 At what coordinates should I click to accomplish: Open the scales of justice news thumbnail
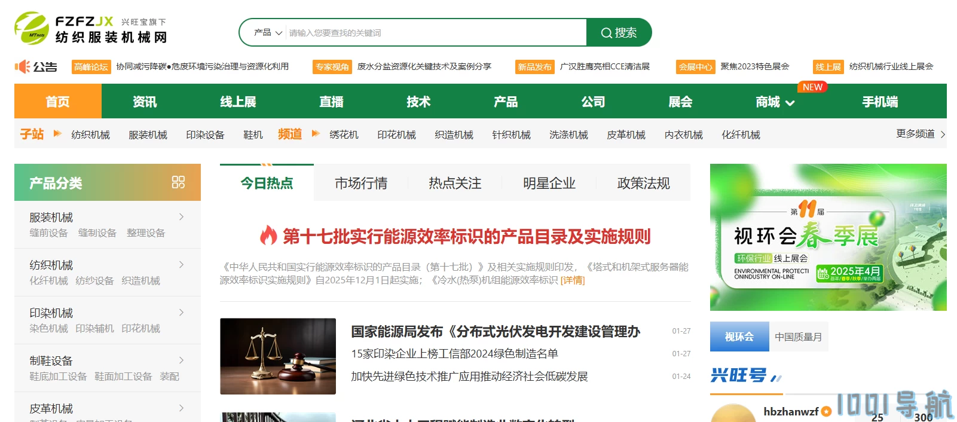pyautogui.click(x=278, y=356)
